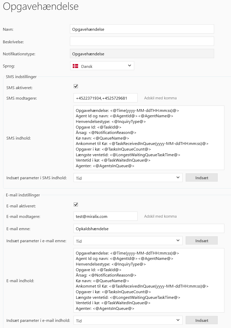The image size is (231, 328).
Task: Click the read-only Notifikationstype field
Action: tap(142, 54)
